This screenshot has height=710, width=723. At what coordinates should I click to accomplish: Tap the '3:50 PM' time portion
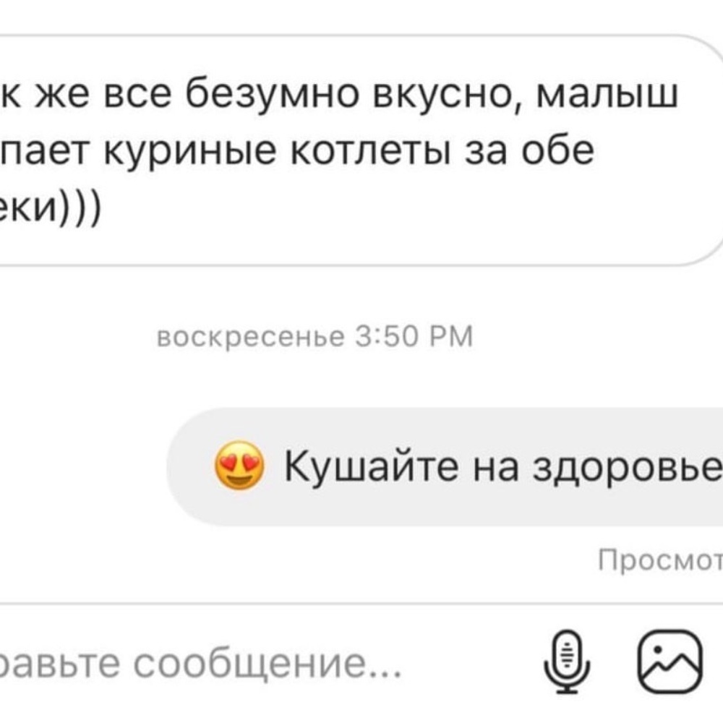coord(414,336)
